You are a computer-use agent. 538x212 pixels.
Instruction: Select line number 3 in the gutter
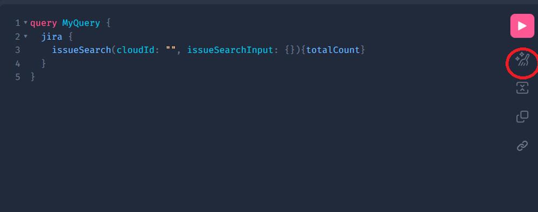point(18,50)
